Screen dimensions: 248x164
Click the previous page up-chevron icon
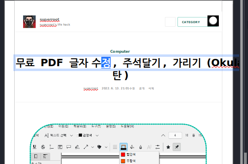pos(163,136)
